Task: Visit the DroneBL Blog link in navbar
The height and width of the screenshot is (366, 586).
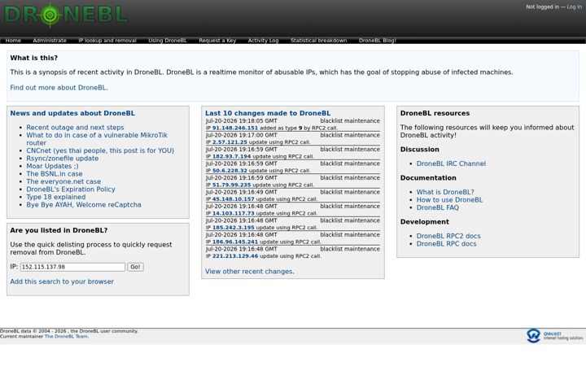Action: 377,41
